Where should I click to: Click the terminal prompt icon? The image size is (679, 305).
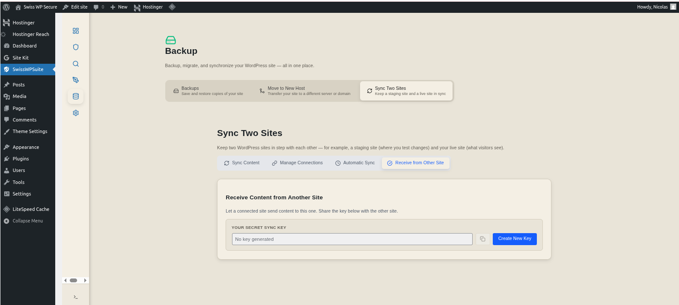point(76,297)
